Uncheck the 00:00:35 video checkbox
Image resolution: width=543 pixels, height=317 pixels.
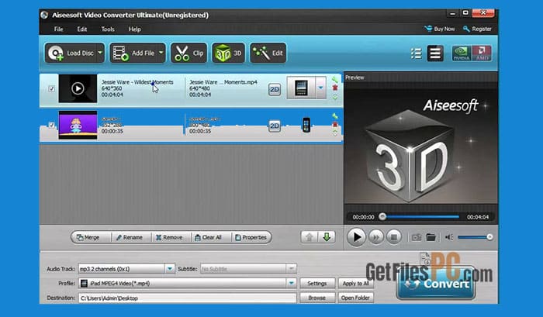click(x=52, y=125)
